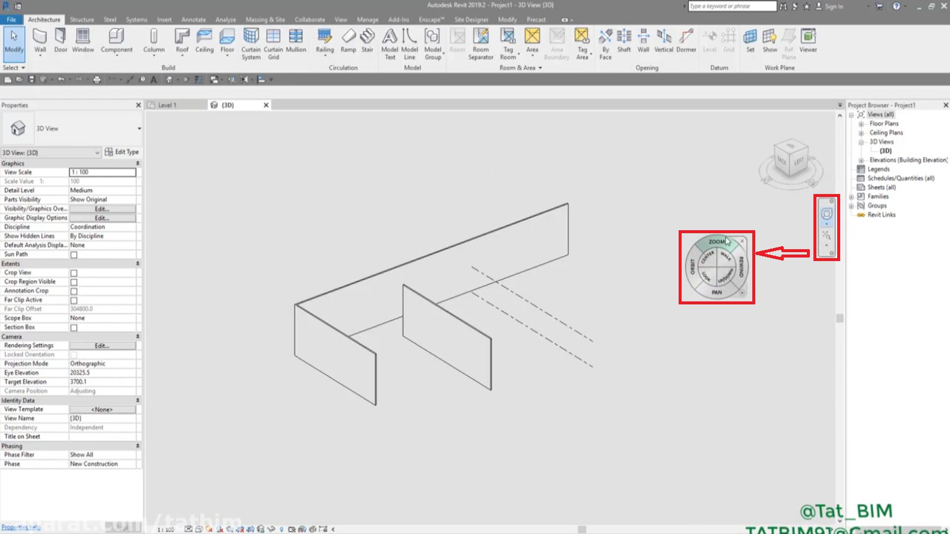
Task: Enable the Sun Path checkbox
Action: click(74, 255)
